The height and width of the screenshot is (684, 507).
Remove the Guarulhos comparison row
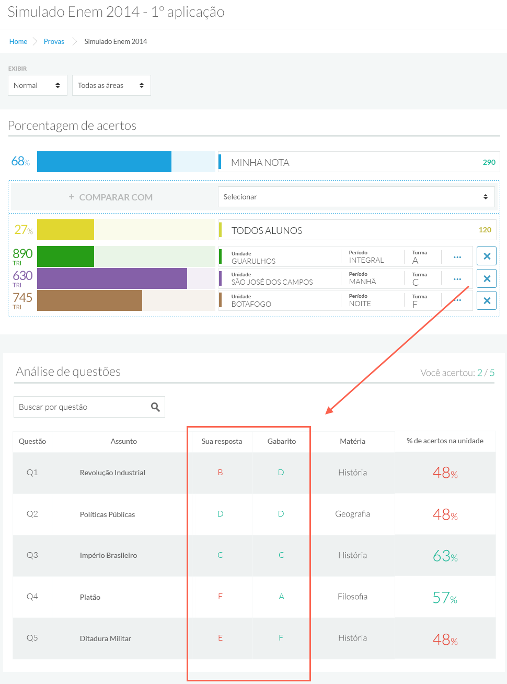[487, 256]
